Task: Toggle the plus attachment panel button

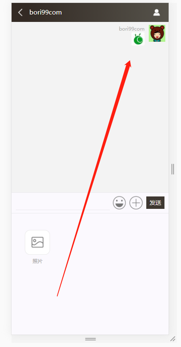Action: coord(136,203)
